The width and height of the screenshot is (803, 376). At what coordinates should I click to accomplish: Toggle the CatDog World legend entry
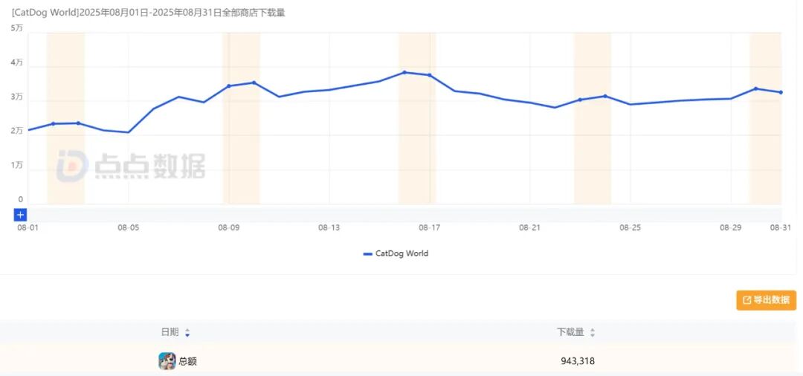tap(396, 253)
